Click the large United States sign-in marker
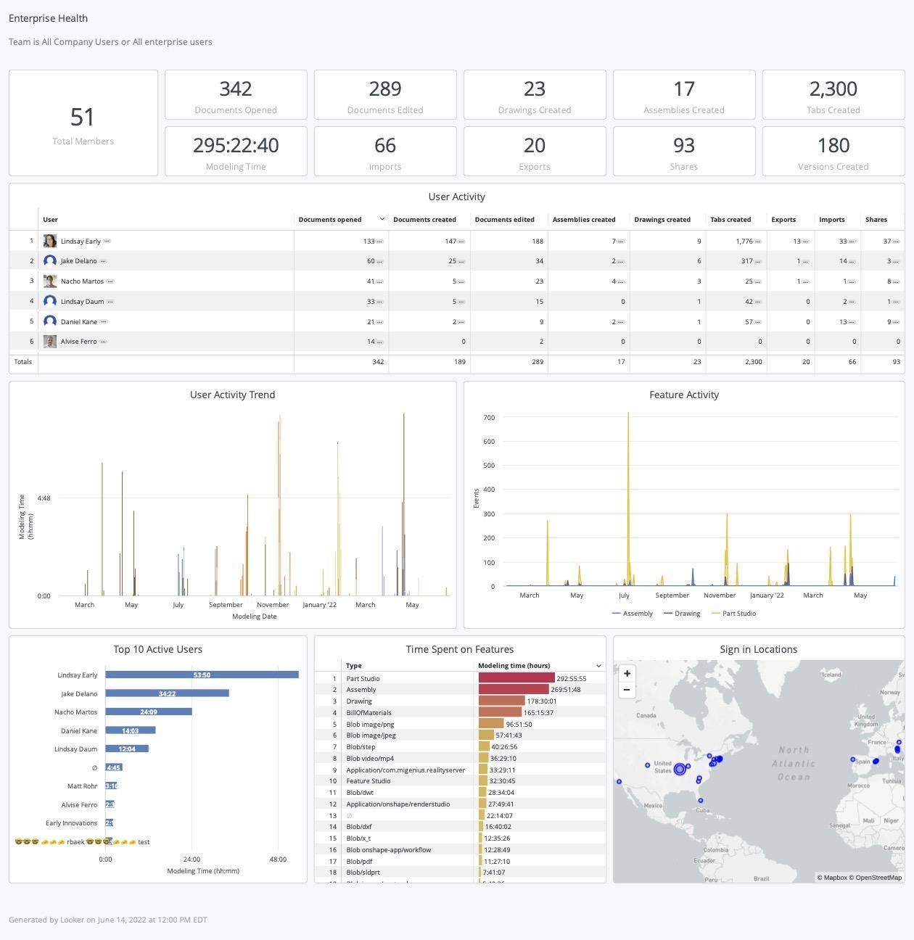914x940 pixels. point(680,769)
